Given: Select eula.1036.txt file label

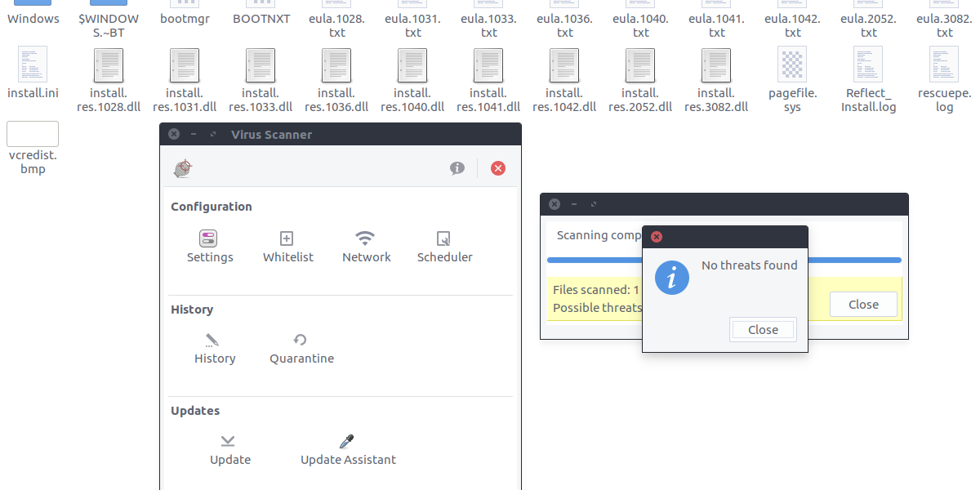Looking at the screenshot, I should (564, 25).
